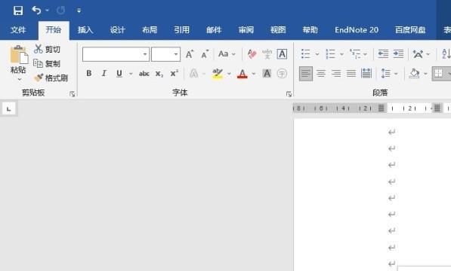
Task: Open the 审阅 ribbon tab
Action: point(246,30)
